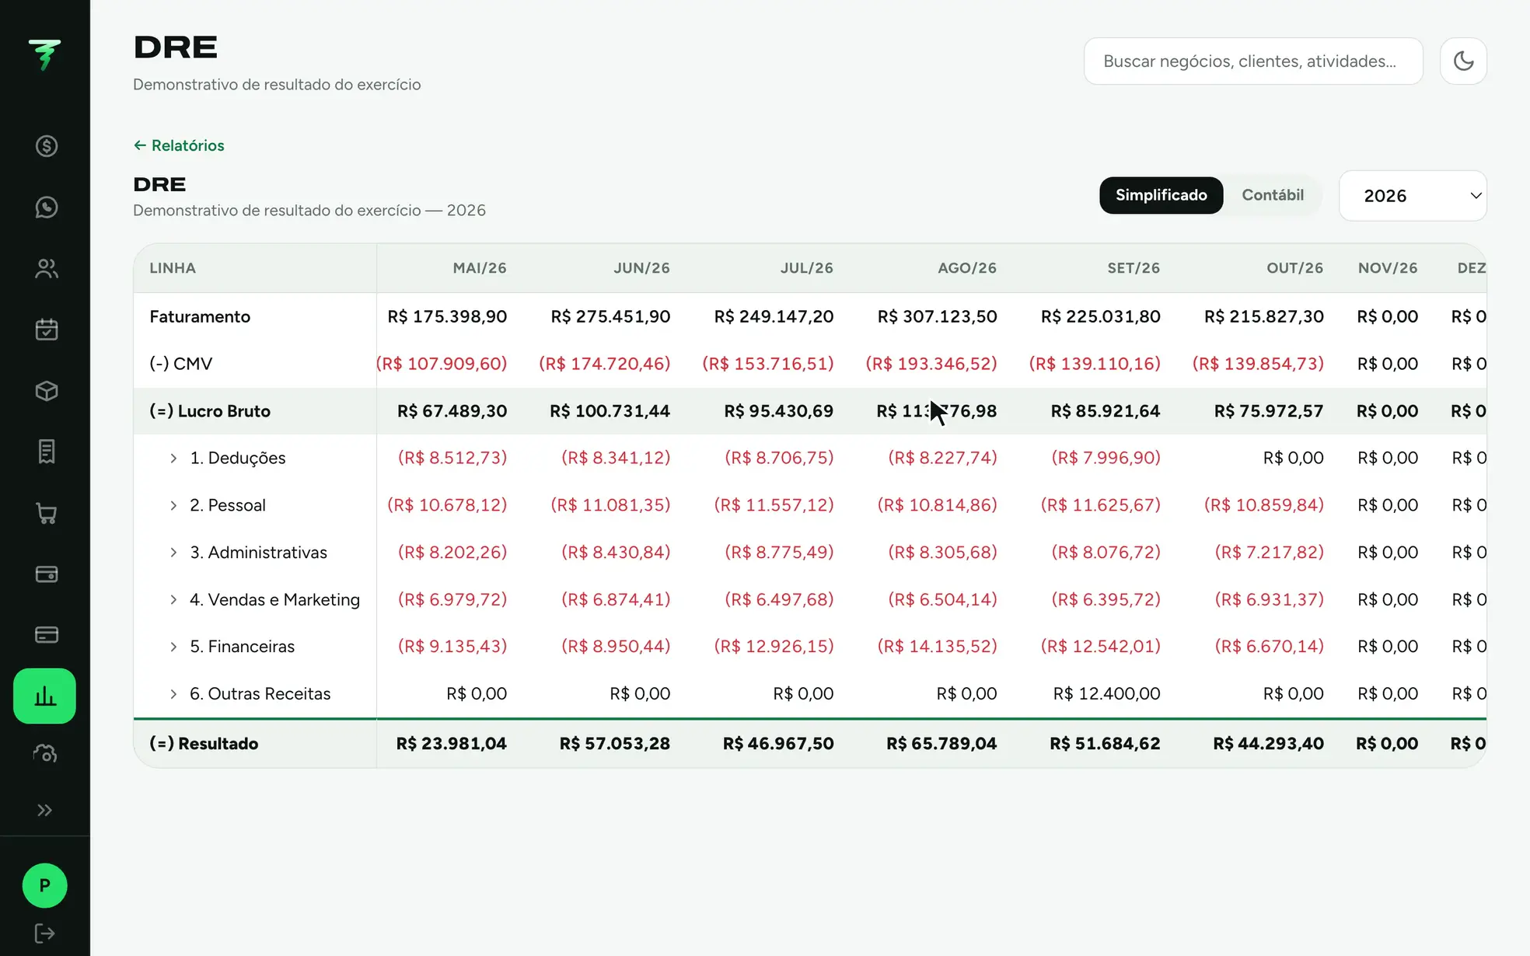Viewport: 1530px width, 956px height.
Task: Toggle dark mode with moon icon
Action: 1463,61
